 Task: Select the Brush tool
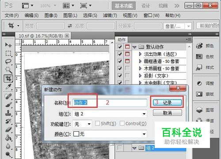8,104
